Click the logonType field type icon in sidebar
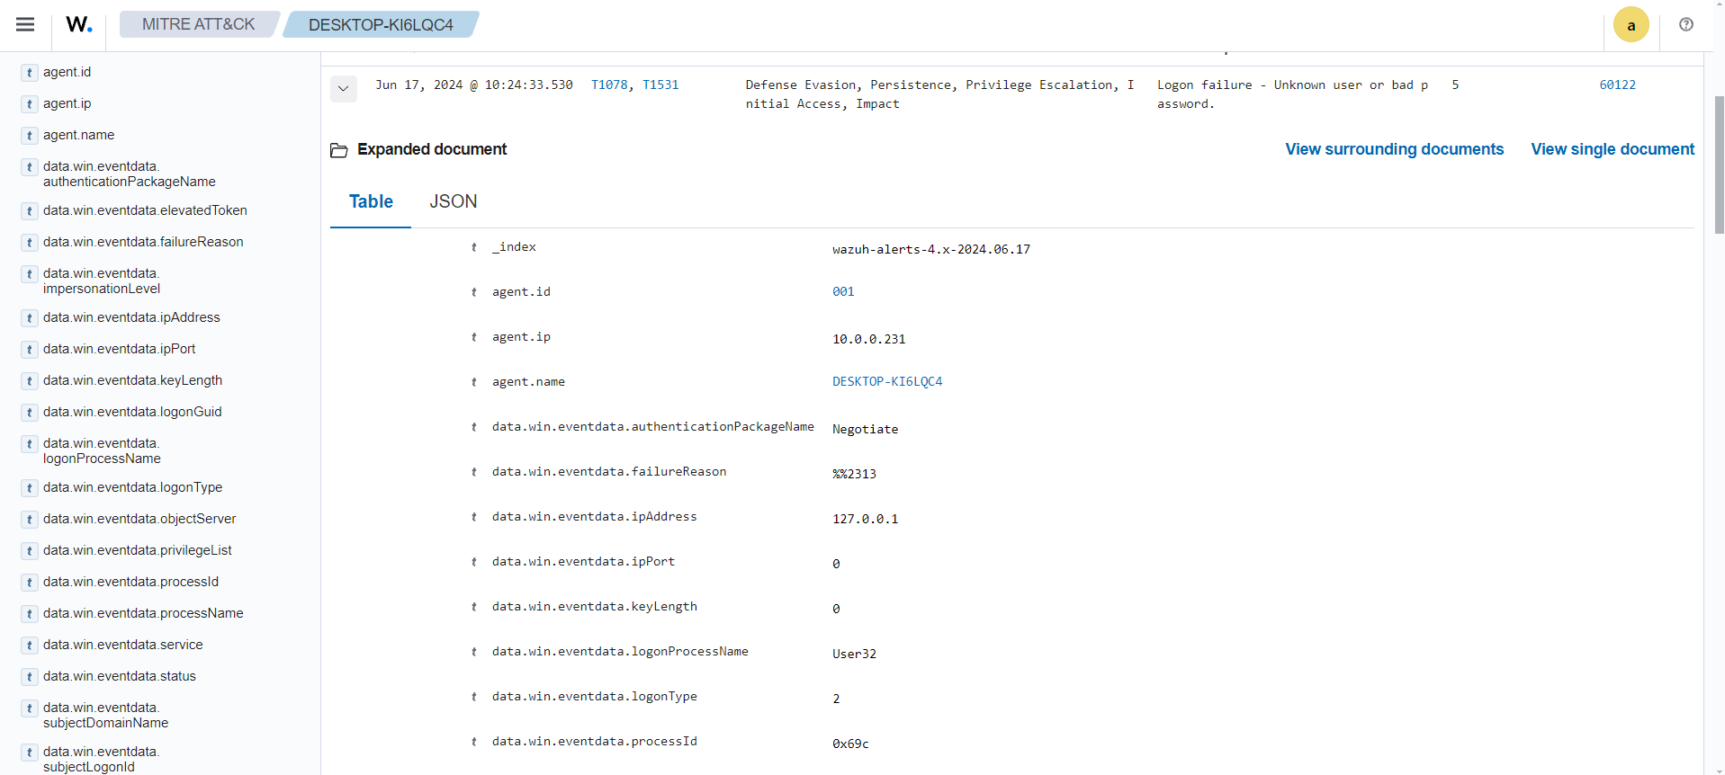 pos(30,488)
